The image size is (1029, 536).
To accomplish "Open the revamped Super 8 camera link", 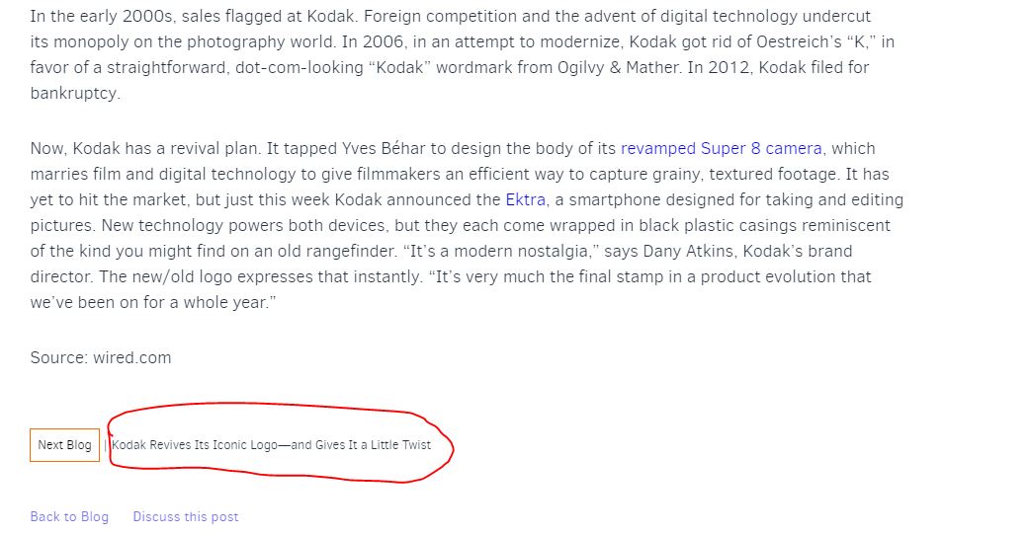I will coord(722,149).
